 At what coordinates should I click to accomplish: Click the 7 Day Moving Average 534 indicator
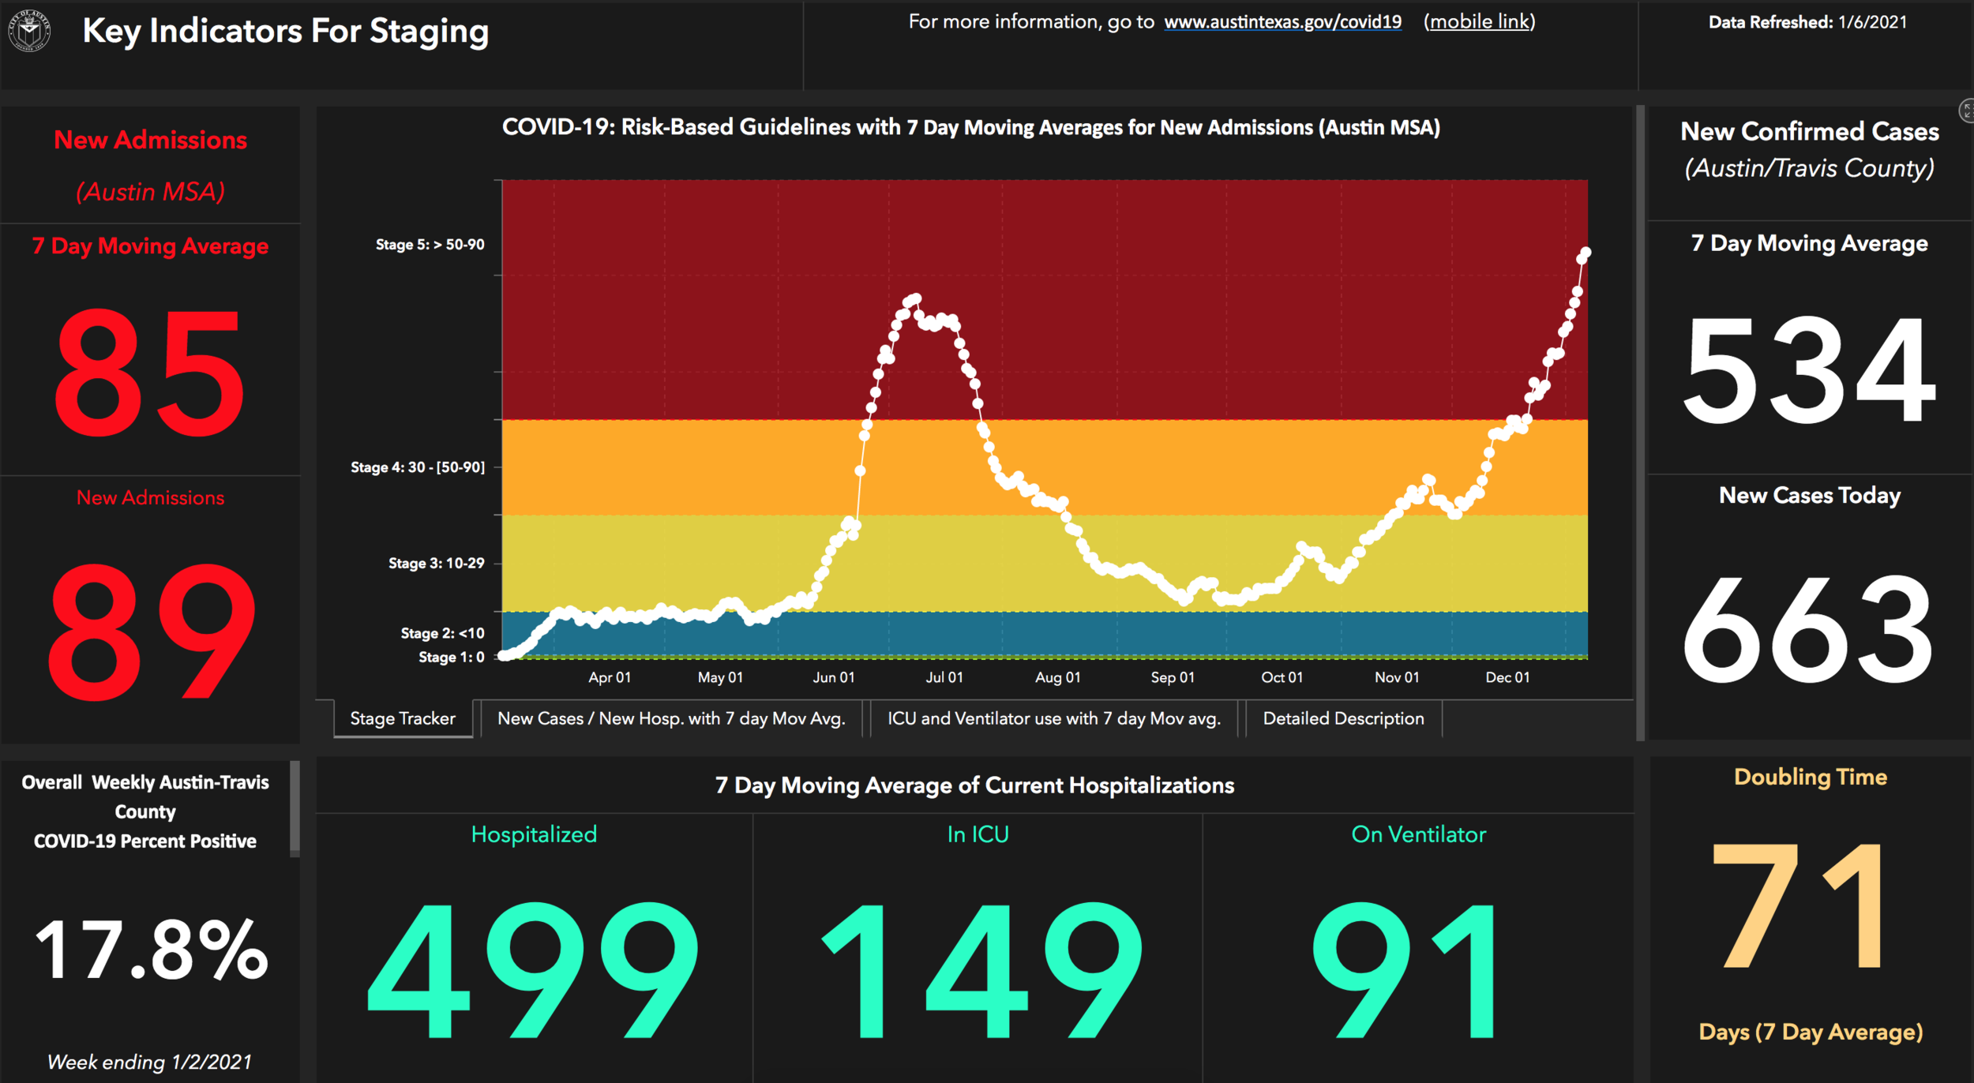click(1809, 369)
